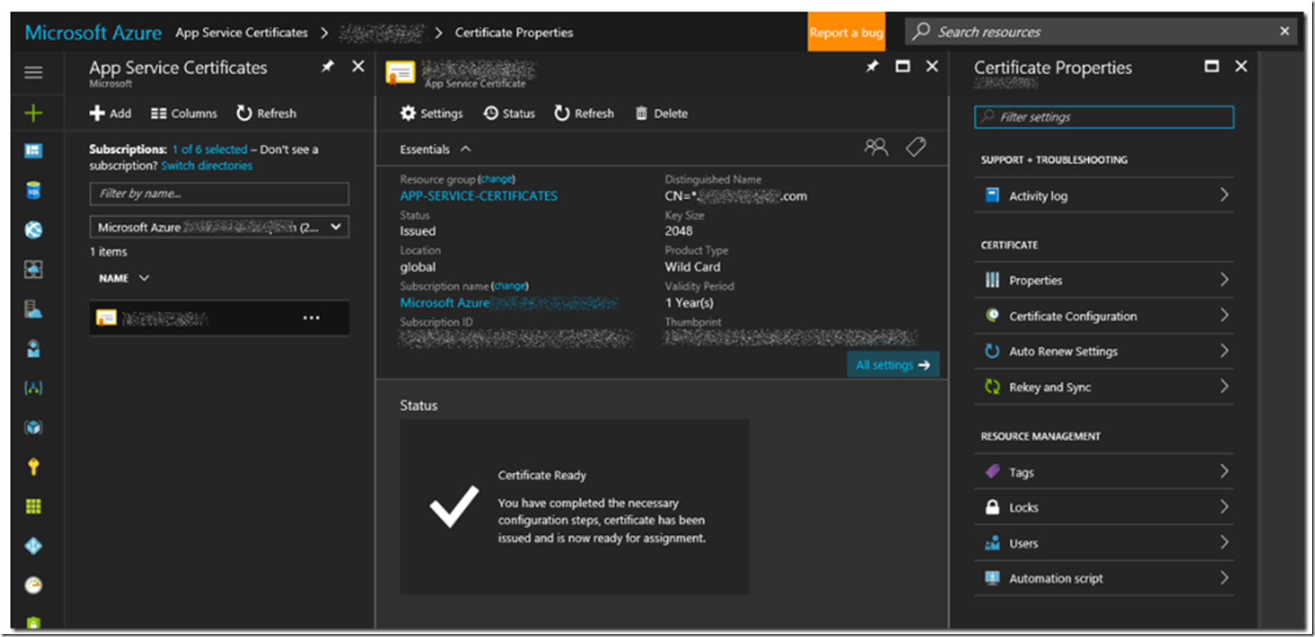This screenshot has width=1315, height=637.
Task: Open the blue diamond sidebar icon
Action: tap(33, 545)
